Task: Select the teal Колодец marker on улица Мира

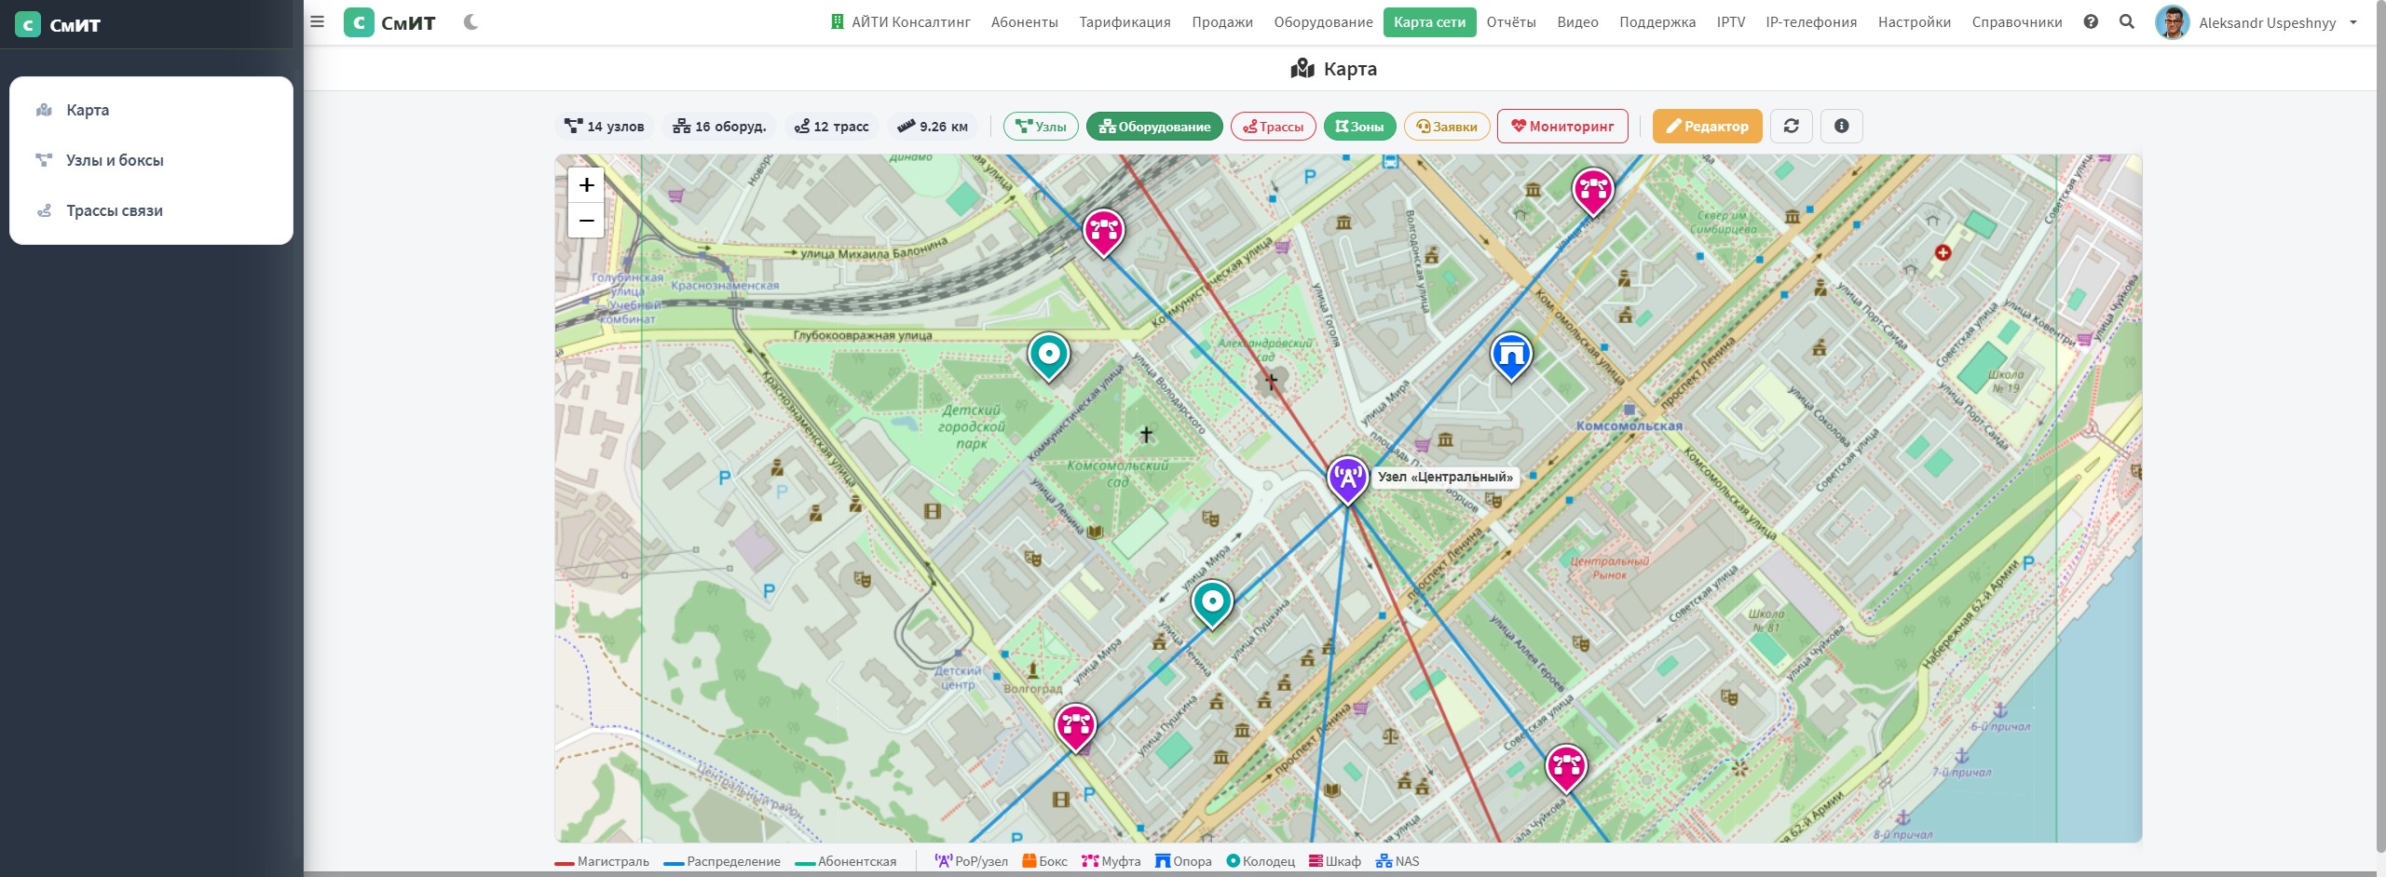Action: (1212, 604)
